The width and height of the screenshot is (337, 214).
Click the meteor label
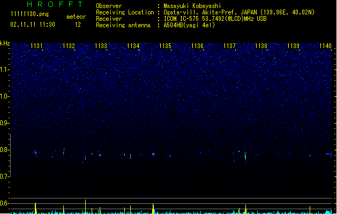[76, 17]
